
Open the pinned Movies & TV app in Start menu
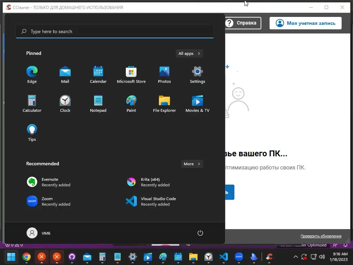click(198, 104)
